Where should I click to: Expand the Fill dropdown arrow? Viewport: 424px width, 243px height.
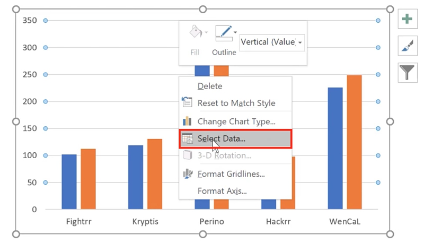(x=206, y=33)
